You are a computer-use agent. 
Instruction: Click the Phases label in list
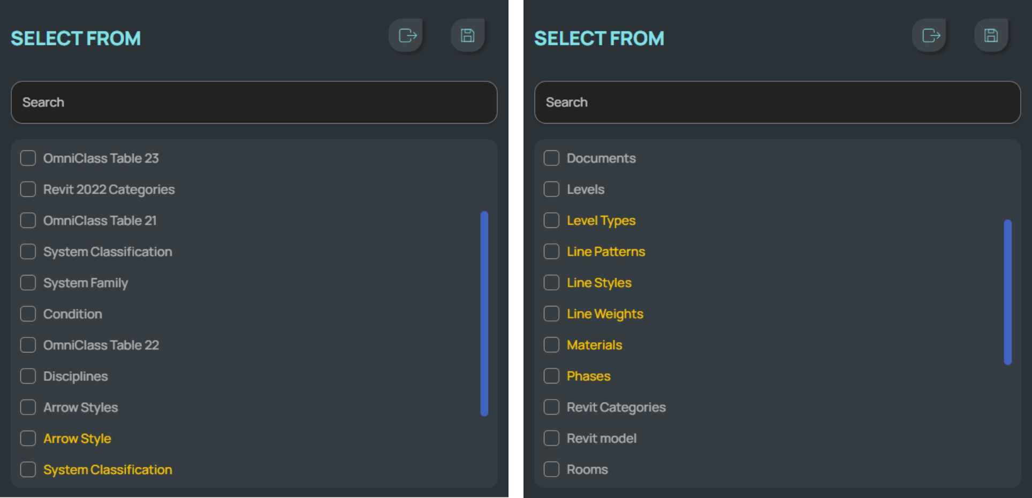click(588, 377)
